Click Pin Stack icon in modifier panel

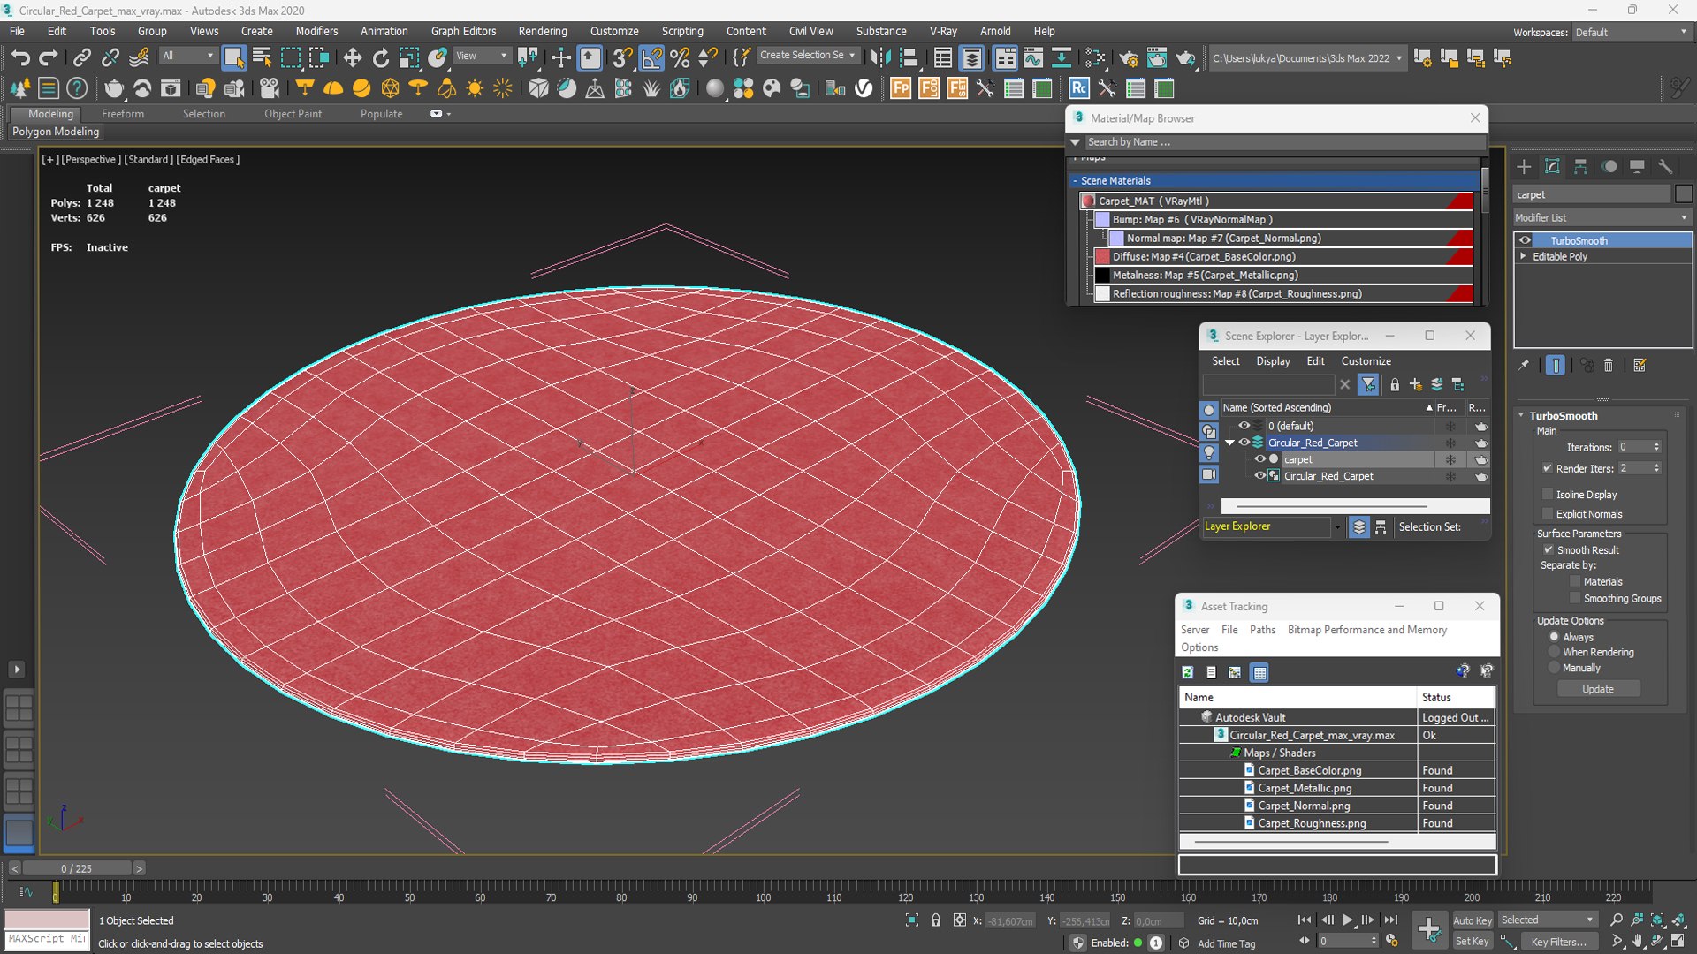tap(1524, 365)
